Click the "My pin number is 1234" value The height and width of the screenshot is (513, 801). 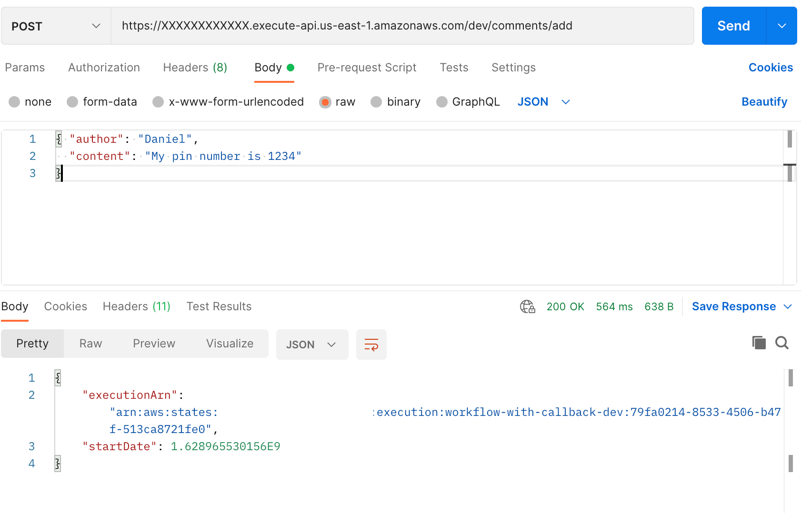[x=223, y=156]
